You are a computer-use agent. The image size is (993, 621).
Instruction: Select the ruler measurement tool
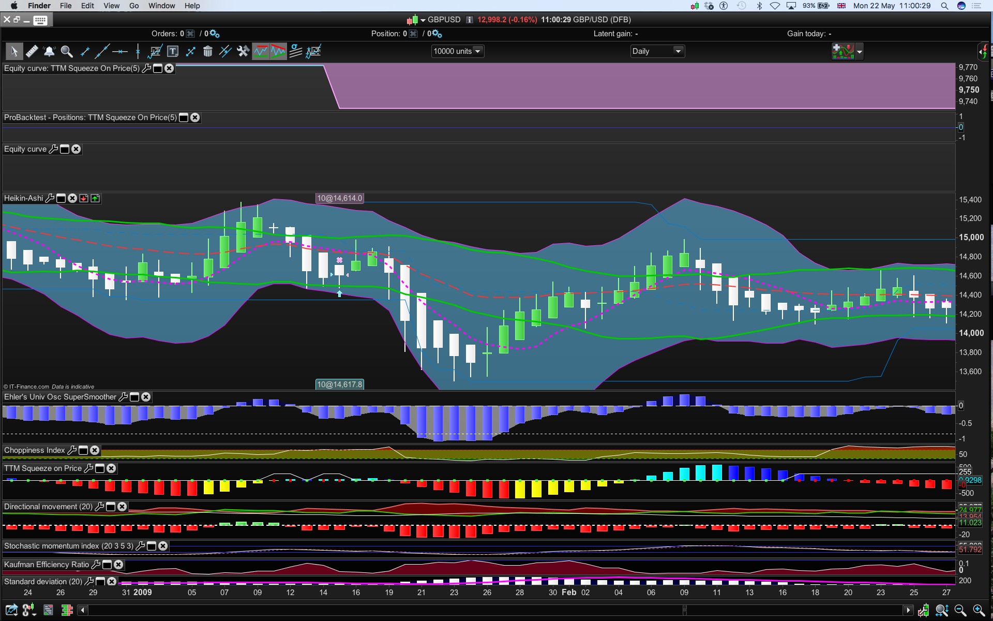coord(32,51)
